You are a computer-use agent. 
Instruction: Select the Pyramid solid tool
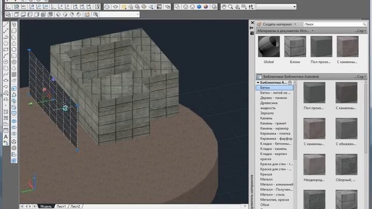[x=14, y=68]
